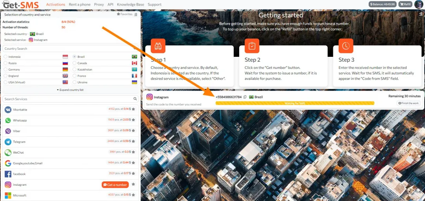Image resolution: width=425 pixels, height=201 pixels.
Task: Open the Knowledge Base page
Action: pos(131,4)
